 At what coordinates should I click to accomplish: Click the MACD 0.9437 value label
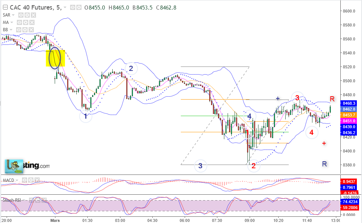click(350, 181)
